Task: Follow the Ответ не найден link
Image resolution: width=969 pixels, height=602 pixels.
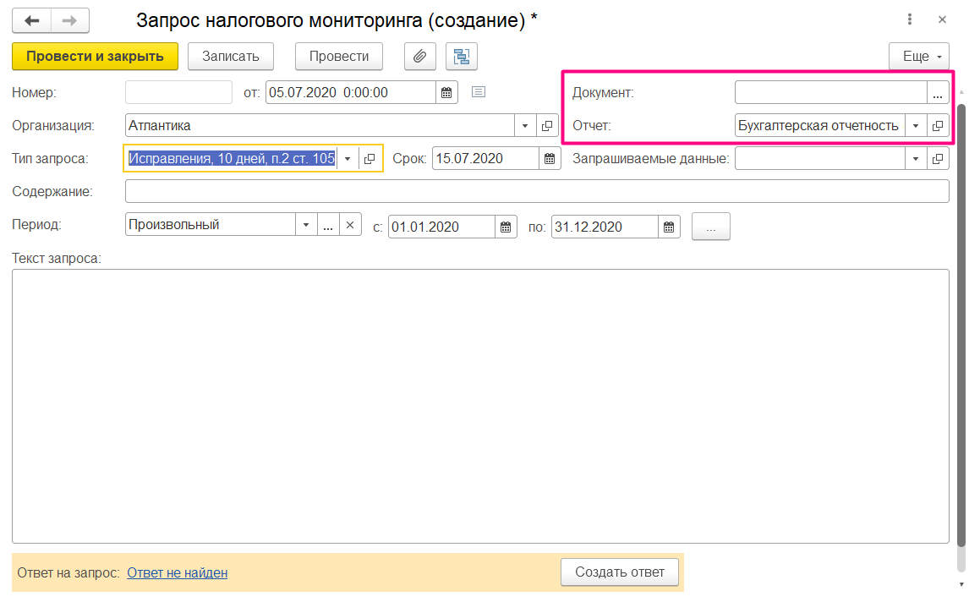Action: (177, 572)
